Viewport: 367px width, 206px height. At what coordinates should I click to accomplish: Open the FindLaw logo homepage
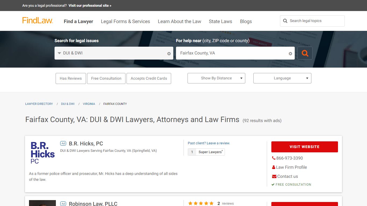tap(38, 21)
